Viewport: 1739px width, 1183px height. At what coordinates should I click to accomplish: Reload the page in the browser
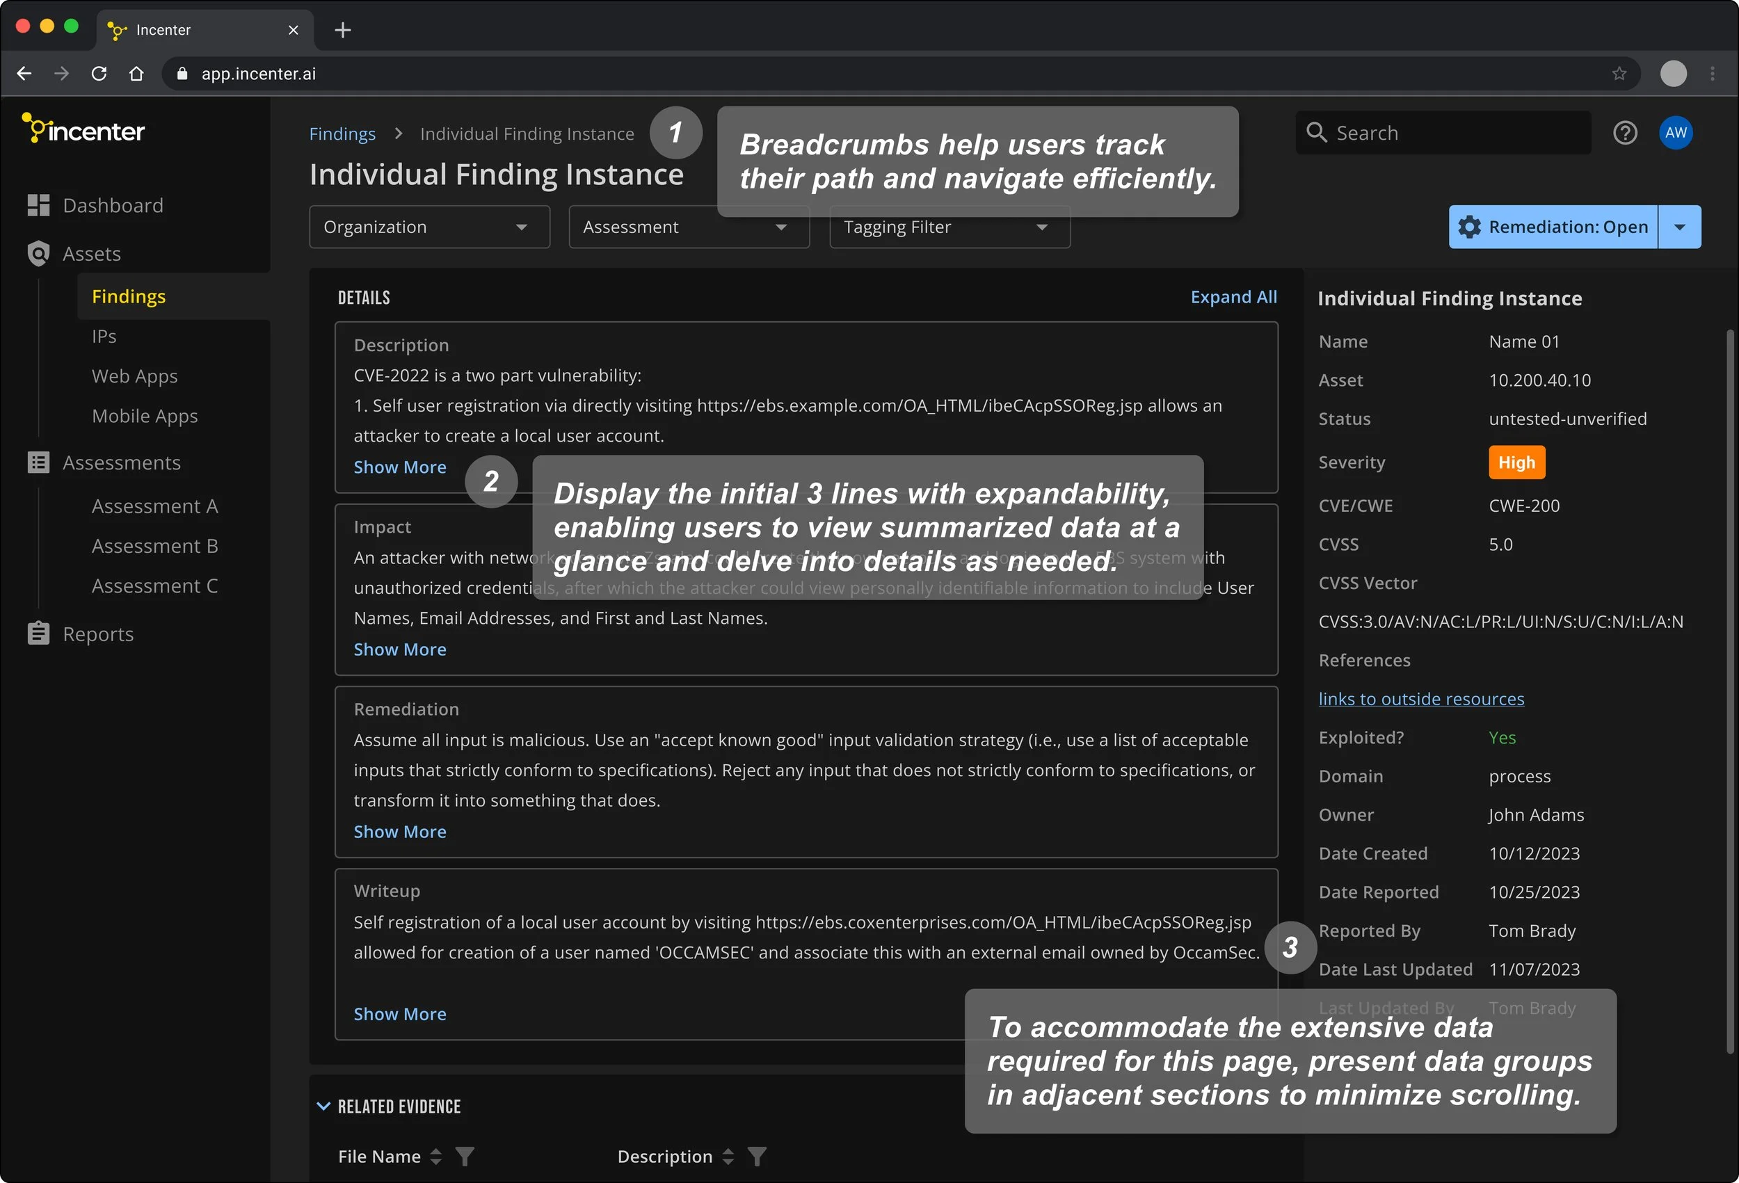99,73
